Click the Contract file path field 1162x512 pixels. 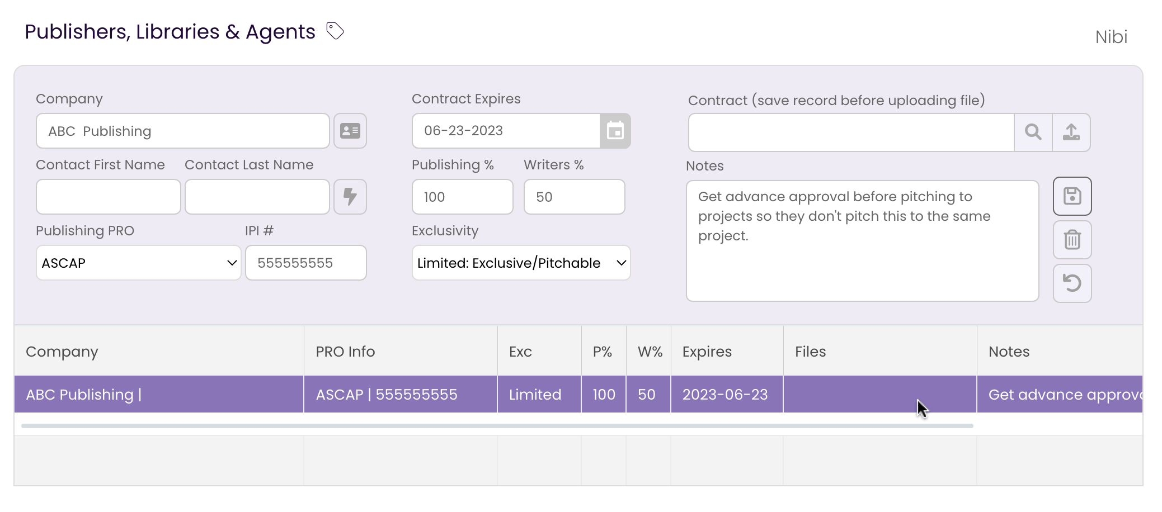click(x=851, y=132)
